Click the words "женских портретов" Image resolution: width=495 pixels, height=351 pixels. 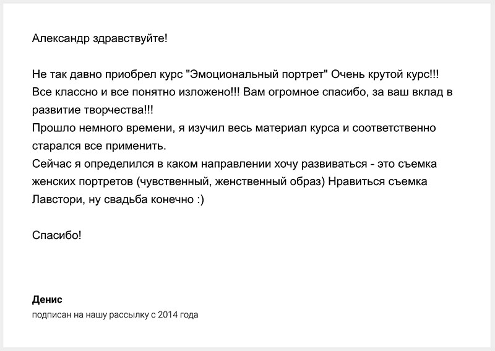pyautogui.click(x=83, y=181)
